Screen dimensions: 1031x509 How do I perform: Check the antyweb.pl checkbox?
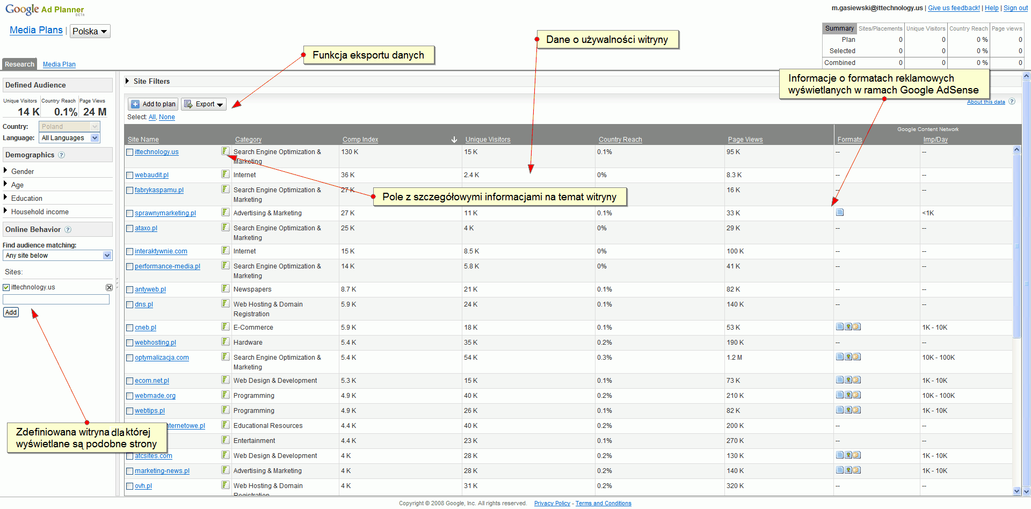point(129,289)
